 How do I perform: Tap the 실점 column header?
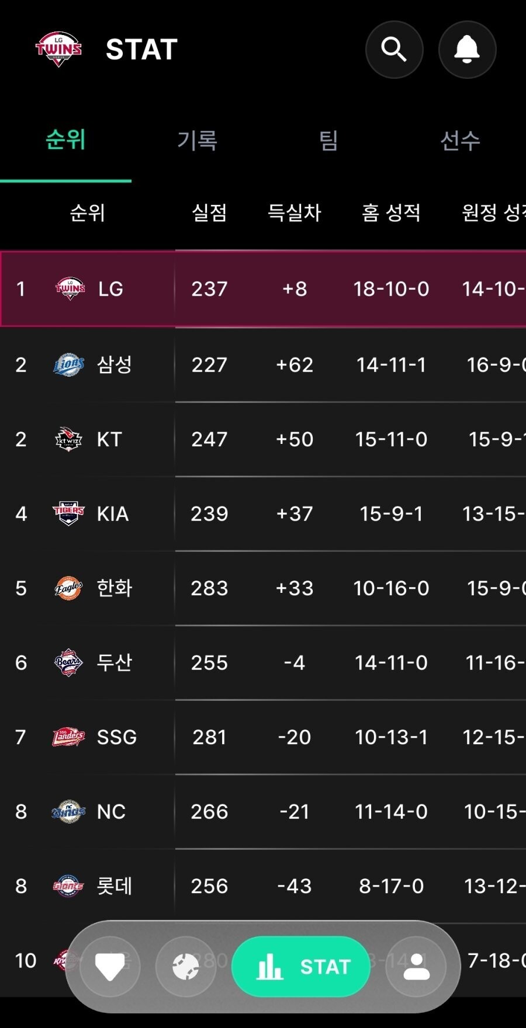[209, 213]
